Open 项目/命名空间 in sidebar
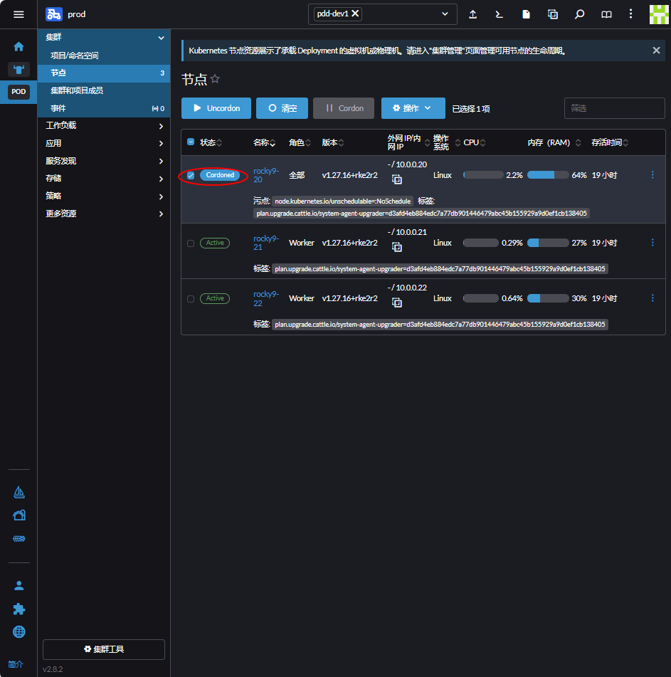671x677 pixels. click(104, 56)
